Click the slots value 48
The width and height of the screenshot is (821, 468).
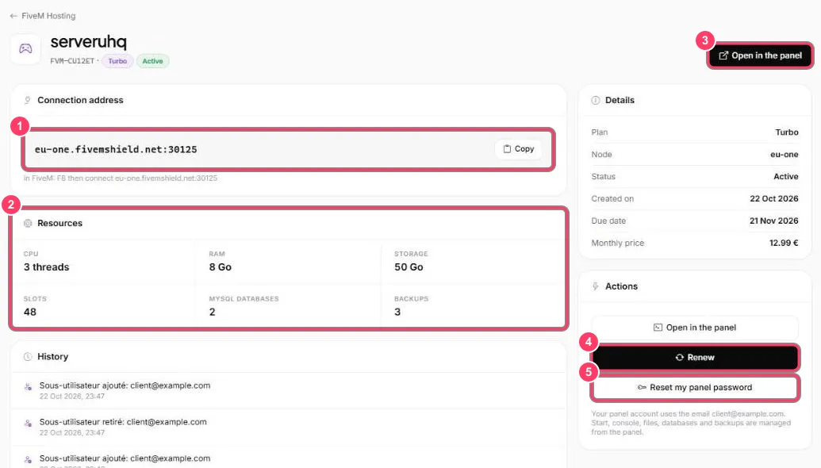point(30,313)
